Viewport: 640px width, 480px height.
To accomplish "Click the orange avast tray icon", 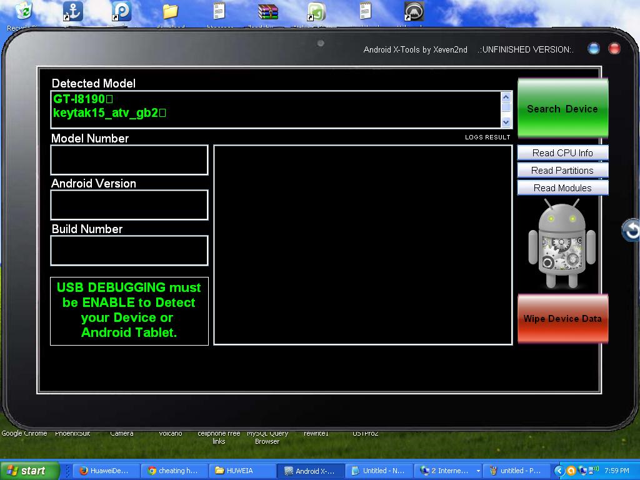I will click(x=571, y=471).
